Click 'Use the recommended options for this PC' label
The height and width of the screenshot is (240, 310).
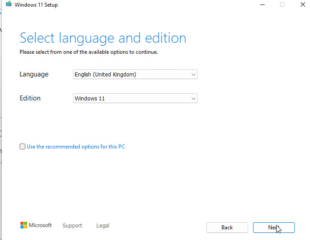pyautogui.click(x=76, y=147)
